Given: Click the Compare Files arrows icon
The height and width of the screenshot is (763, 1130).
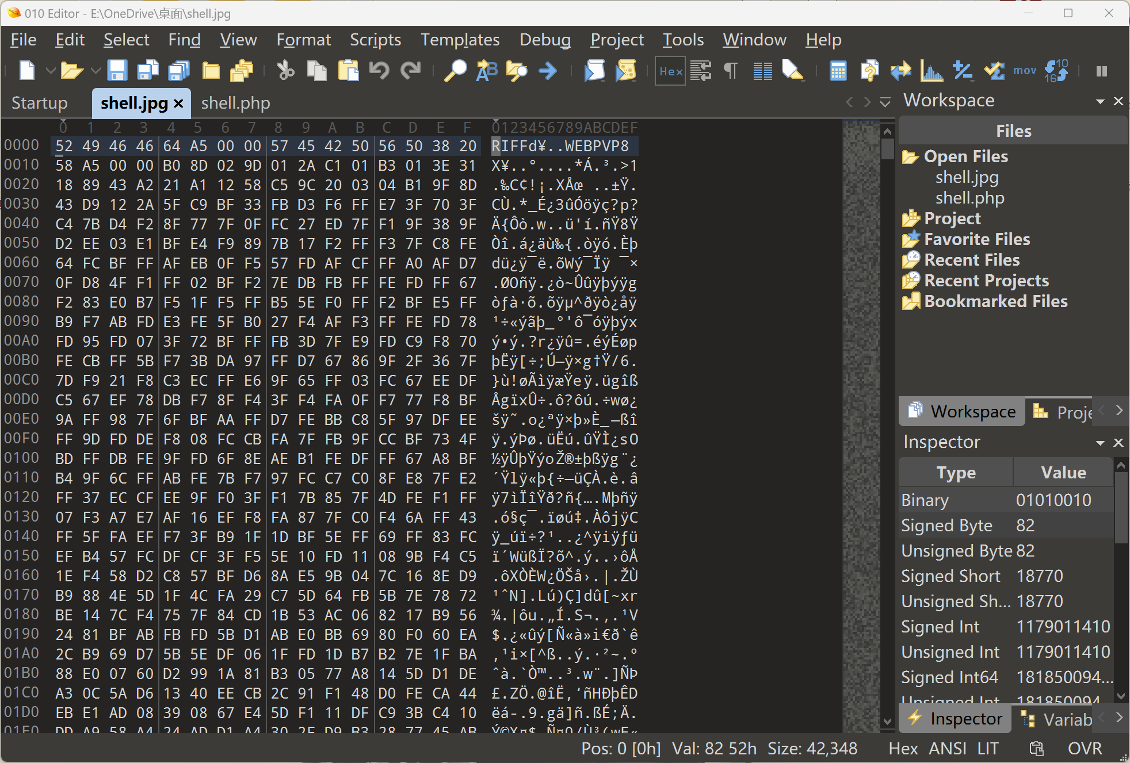Looking at the screenshot, I should point(900,71).
